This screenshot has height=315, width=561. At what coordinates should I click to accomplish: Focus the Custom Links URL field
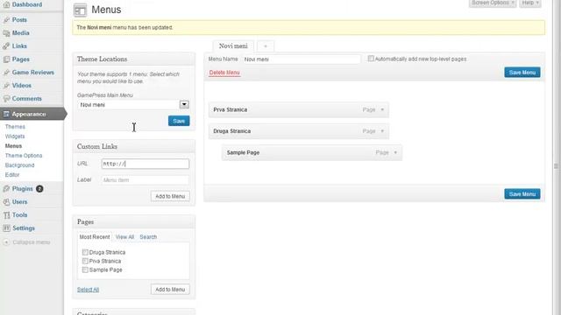point(146,164)
